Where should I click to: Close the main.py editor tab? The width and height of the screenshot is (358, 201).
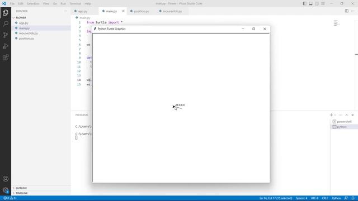(123, 11)
